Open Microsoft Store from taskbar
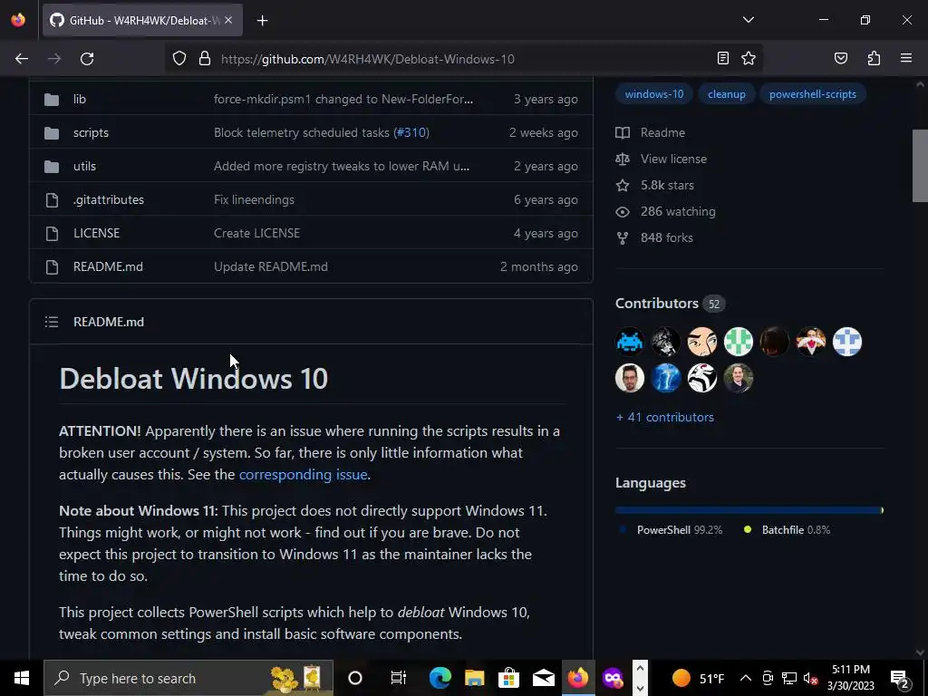Viewport: 928px width, 696px height. [508, 678]
